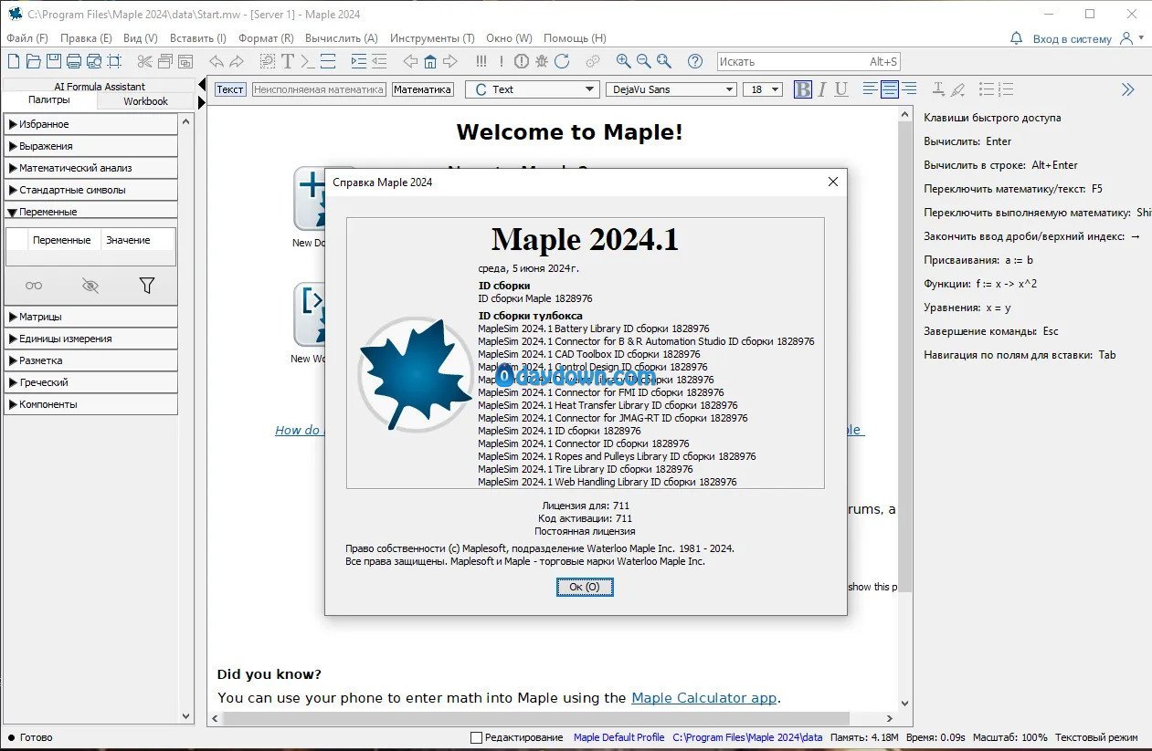Toggle the crossed-out eye visibility icon
The image size is (1152, 751).
(x=90, y=286)
